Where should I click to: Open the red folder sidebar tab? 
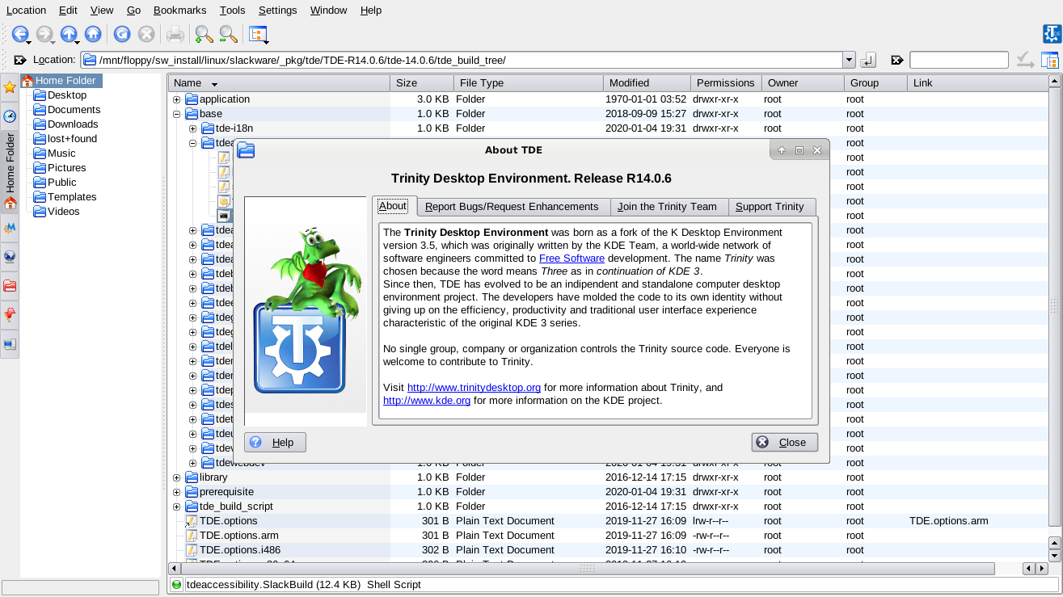10,286
